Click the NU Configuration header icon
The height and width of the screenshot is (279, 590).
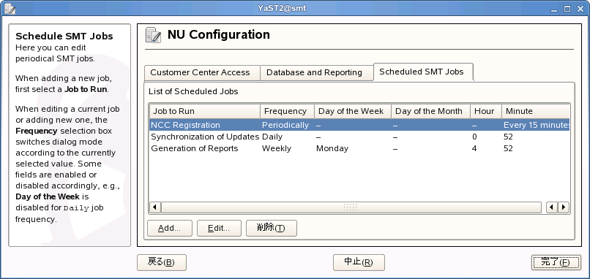click(x=153, y=35)
